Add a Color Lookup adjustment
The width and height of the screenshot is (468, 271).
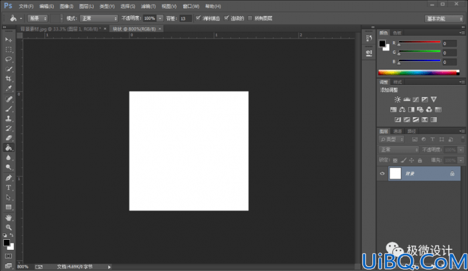coord(438,110)
